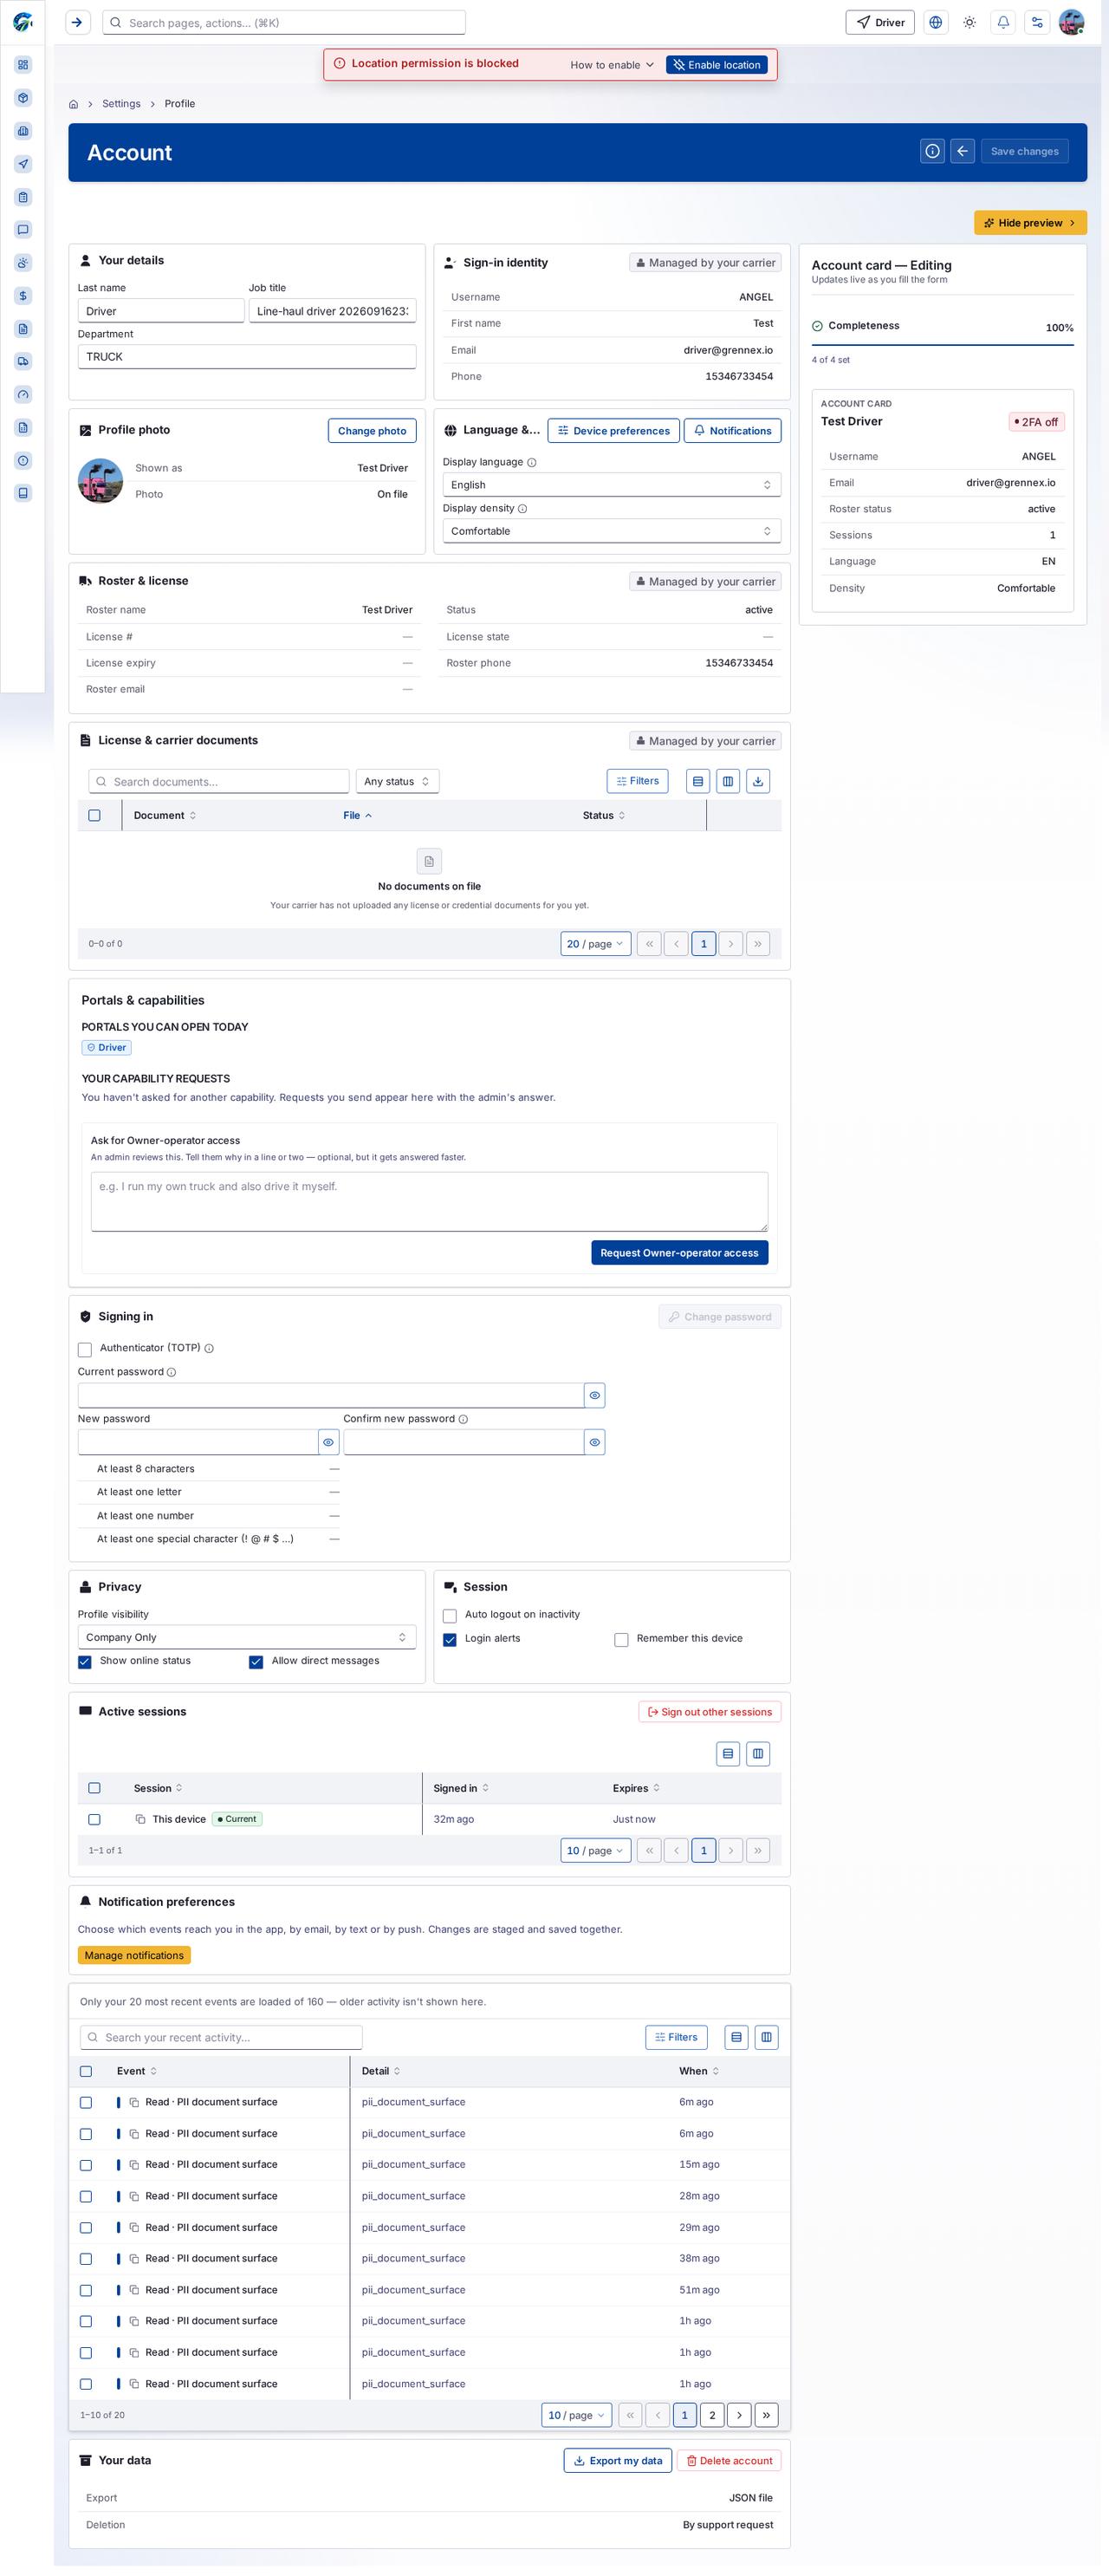The image size is (1109, 2576).
Task: Uncheck Login alerts checkbox
Action: tap(450, 1639)
